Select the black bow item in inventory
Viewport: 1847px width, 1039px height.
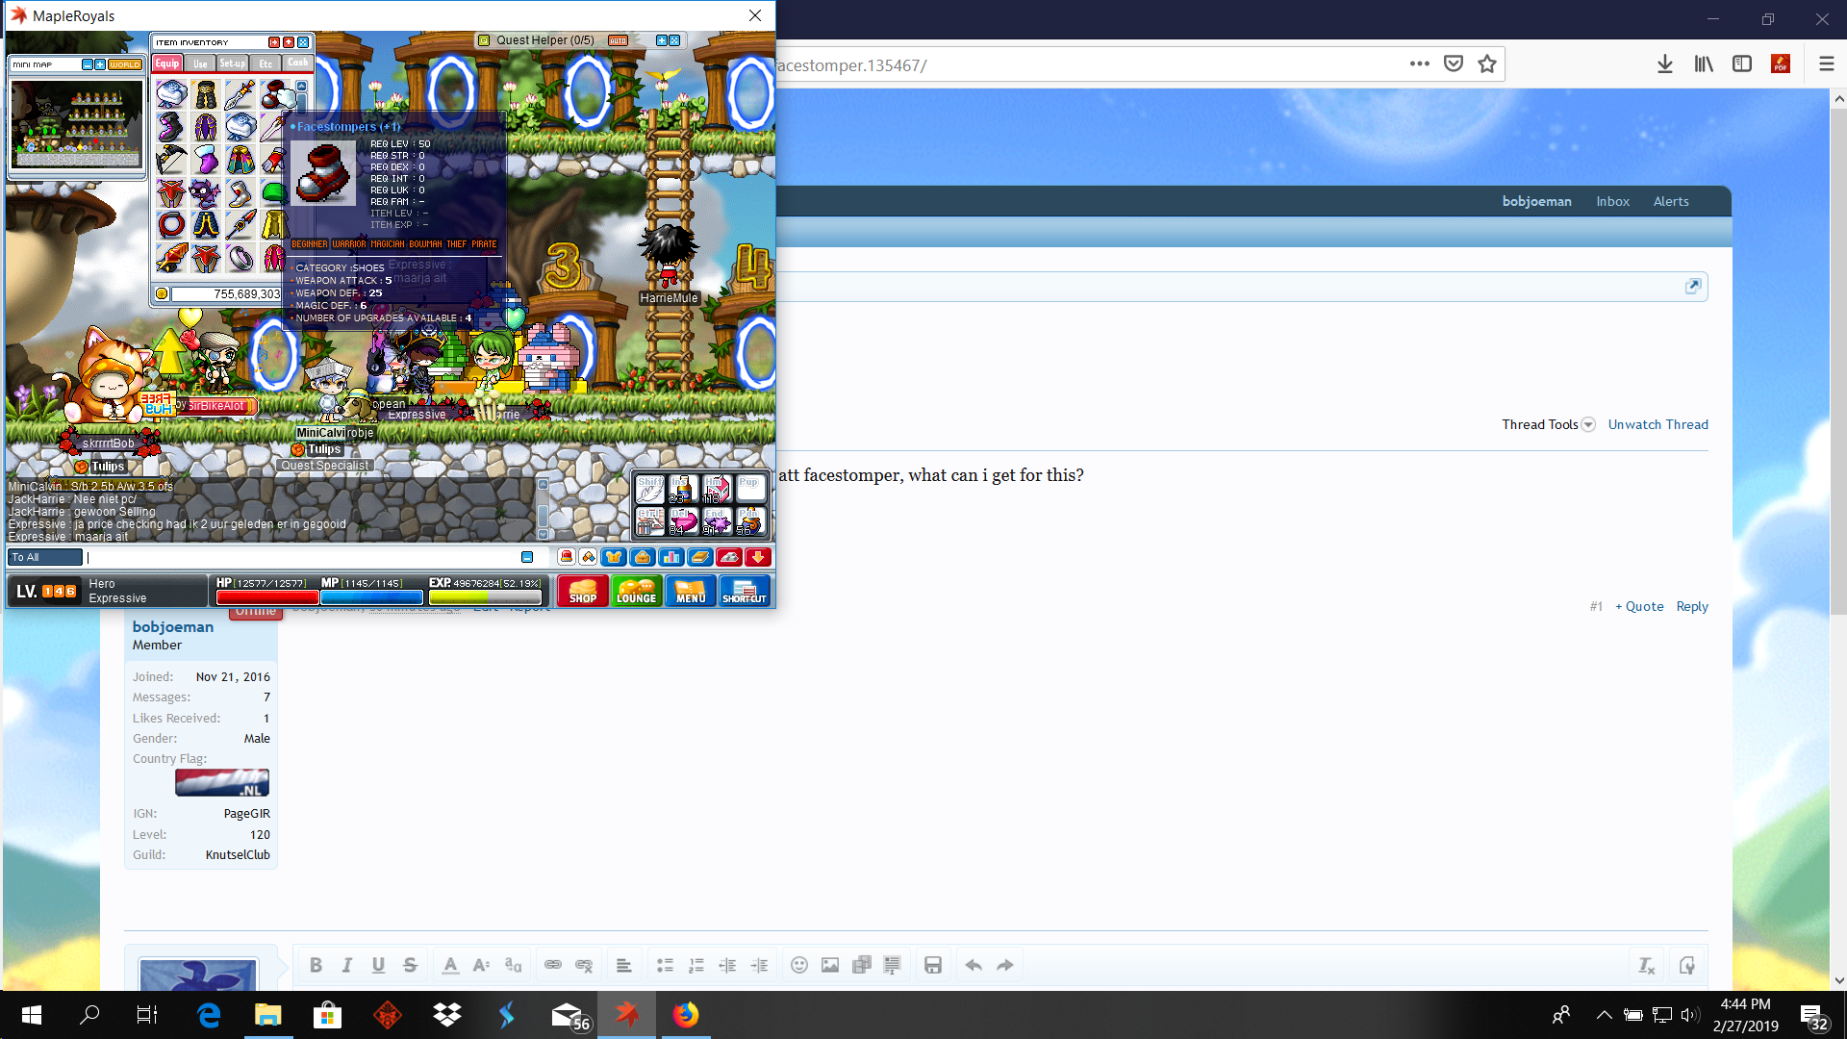coord(171,160)
